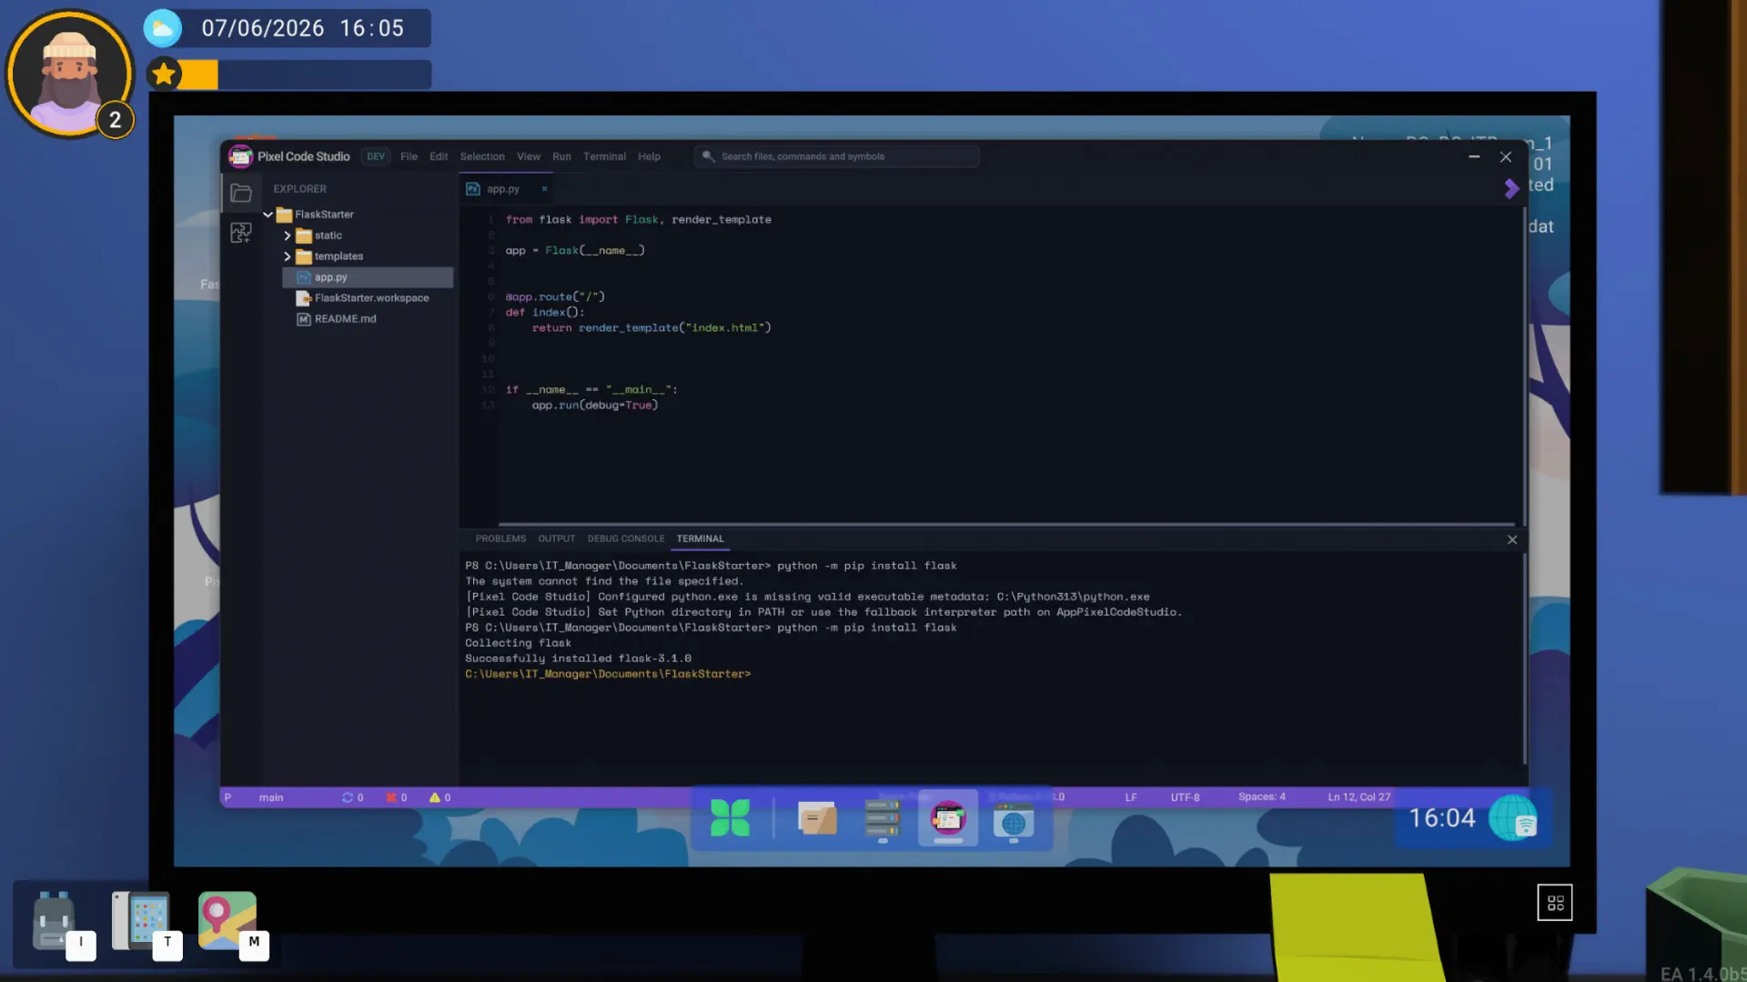Image resolution: width=1747 pixels, height=982 pixels.
Task: Open the Explorer folder icon in the sidebar
Action: pyautogui.click(x=241, y=193)
